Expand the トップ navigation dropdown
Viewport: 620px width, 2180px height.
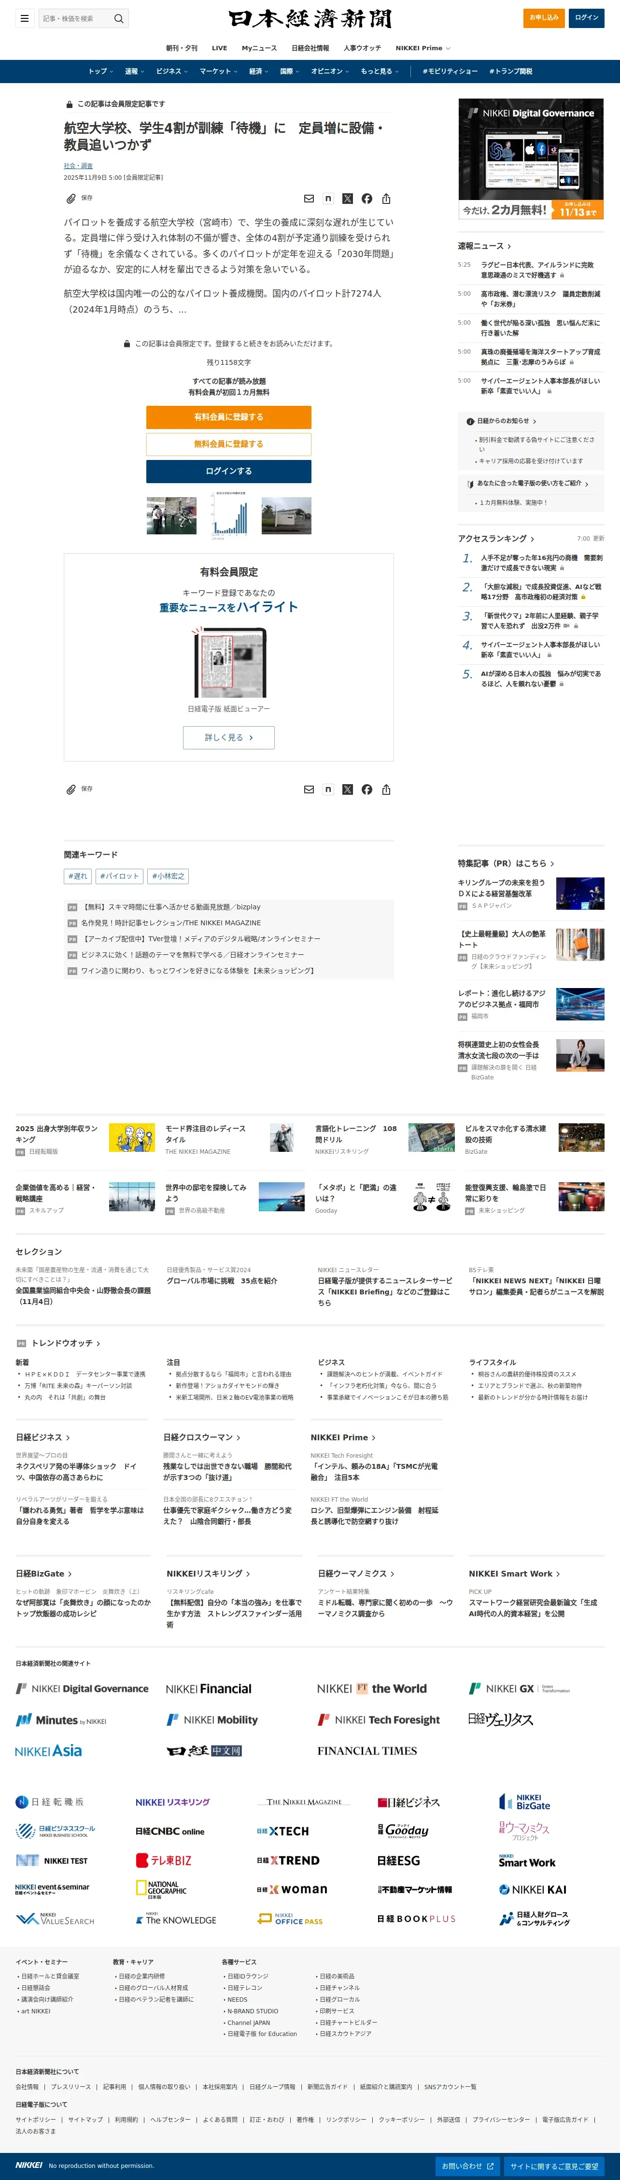tap(100, 71)
